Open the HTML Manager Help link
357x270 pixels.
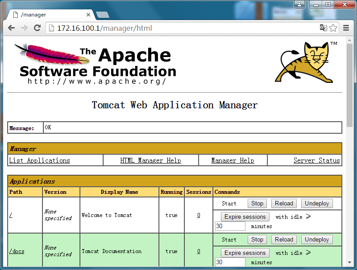click(150, 160)
